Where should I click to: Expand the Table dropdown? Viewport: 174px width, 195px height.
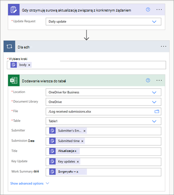click(x=154, y=121)
